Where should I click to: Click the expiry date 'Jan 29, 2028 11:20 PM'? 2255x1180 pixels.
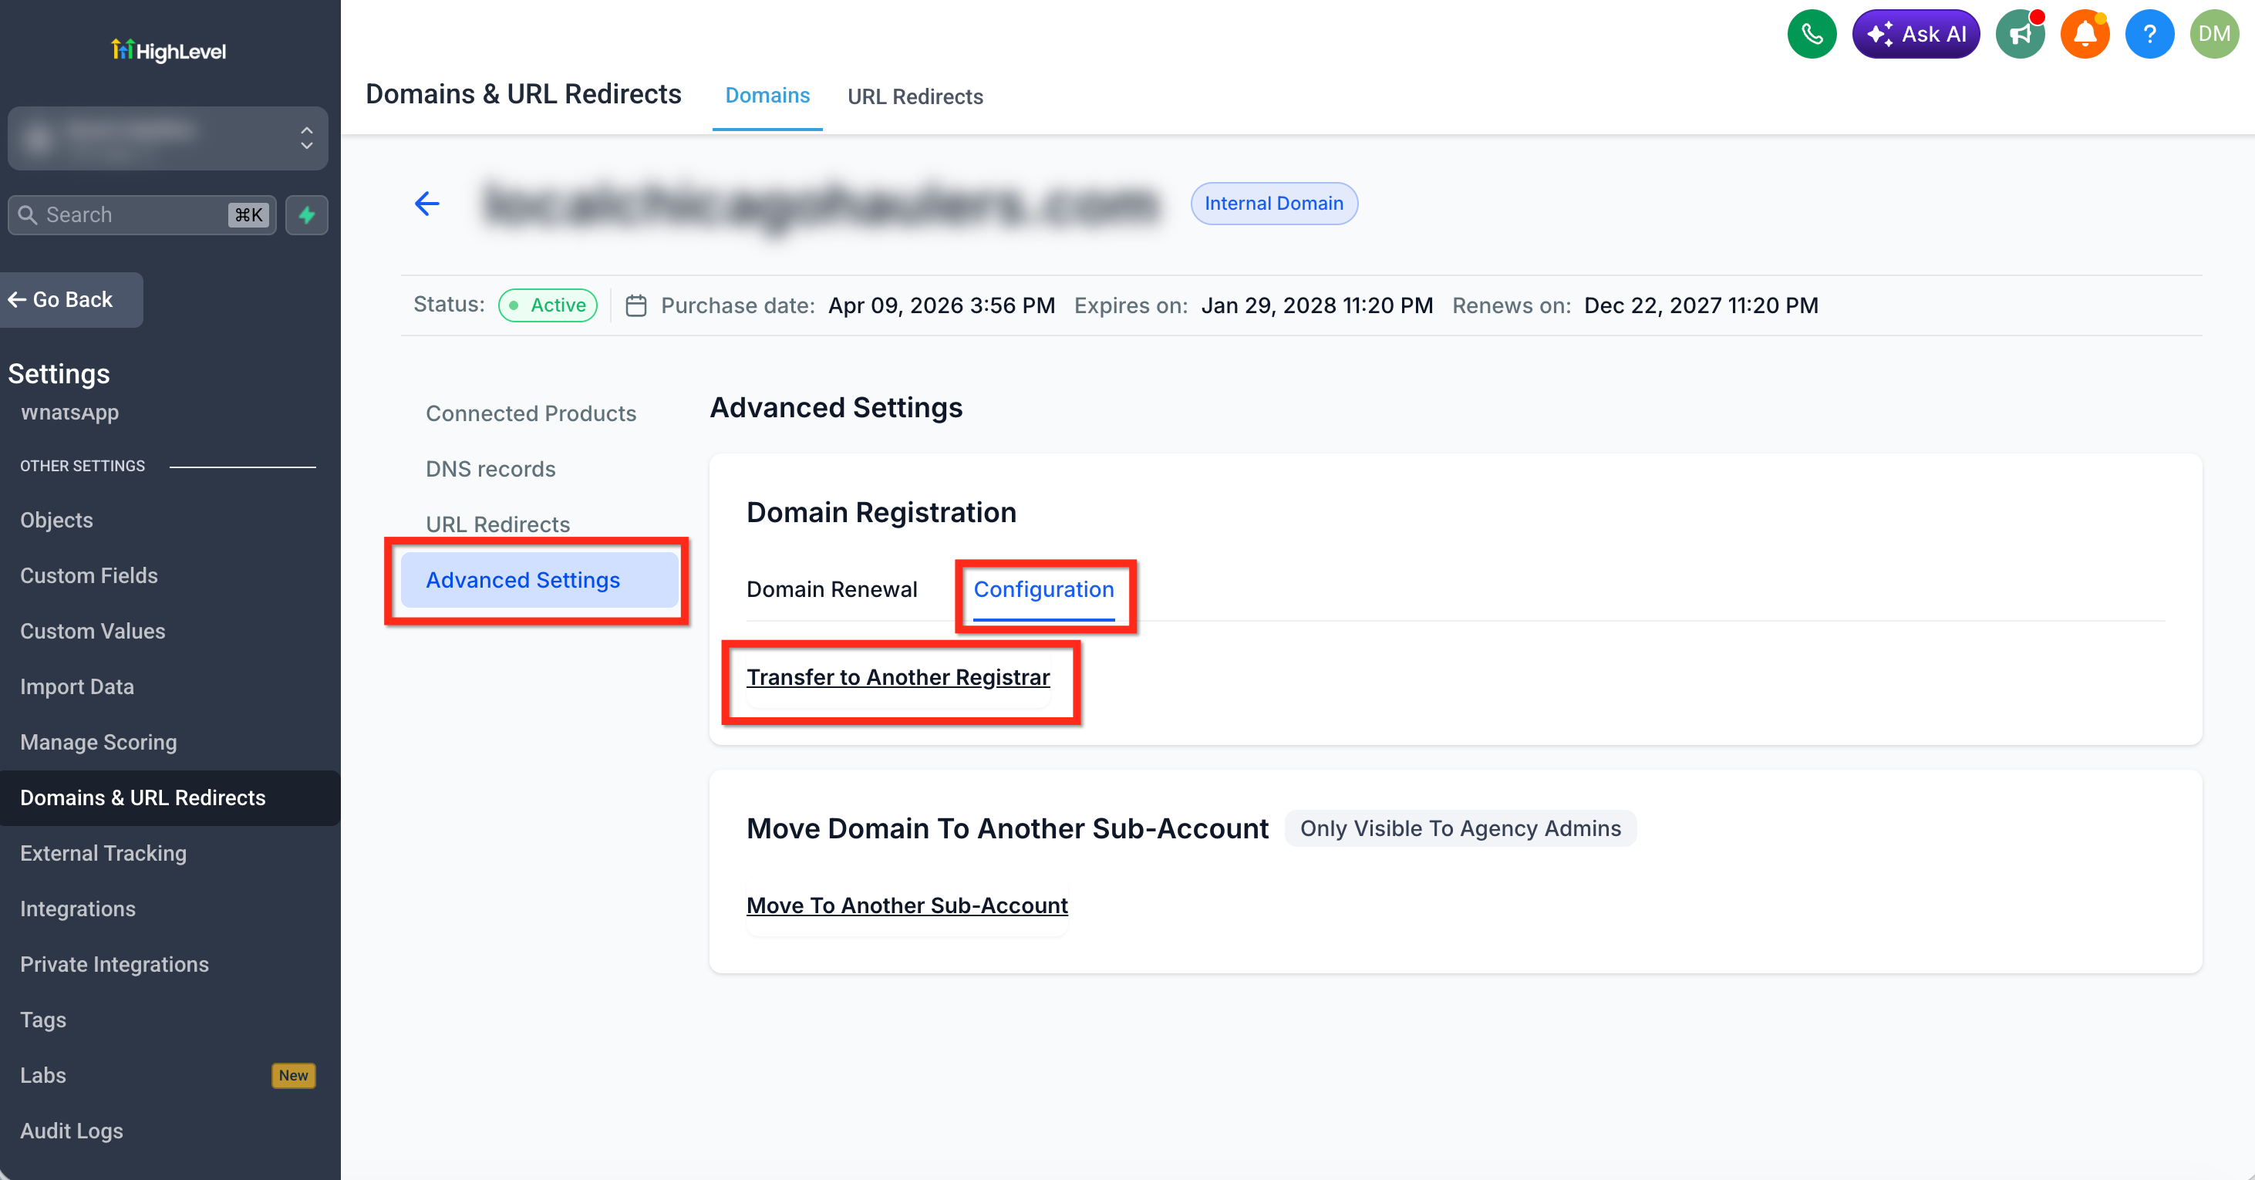[x=1316, y=305]
